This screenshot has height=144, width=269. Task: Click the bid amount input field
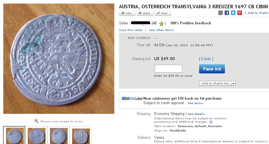168,69
